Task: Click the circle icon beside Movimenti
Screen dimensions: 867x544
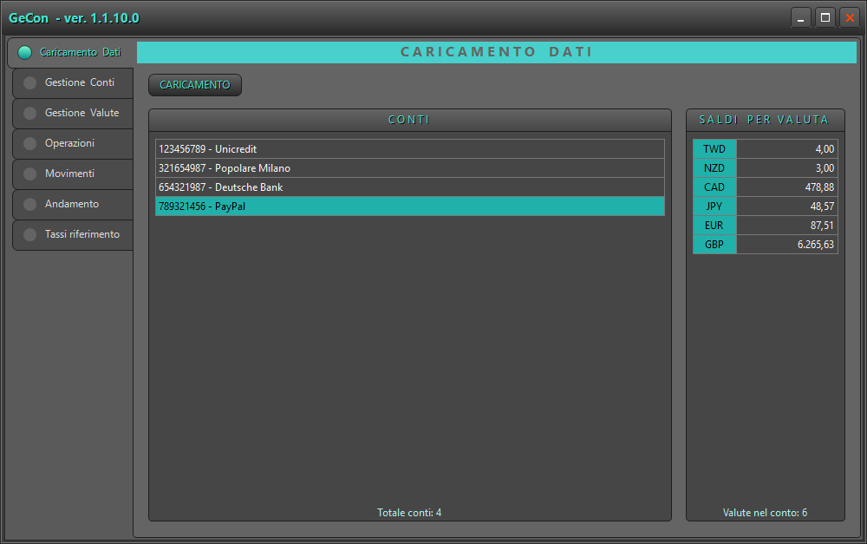Action: pos(29,174)
